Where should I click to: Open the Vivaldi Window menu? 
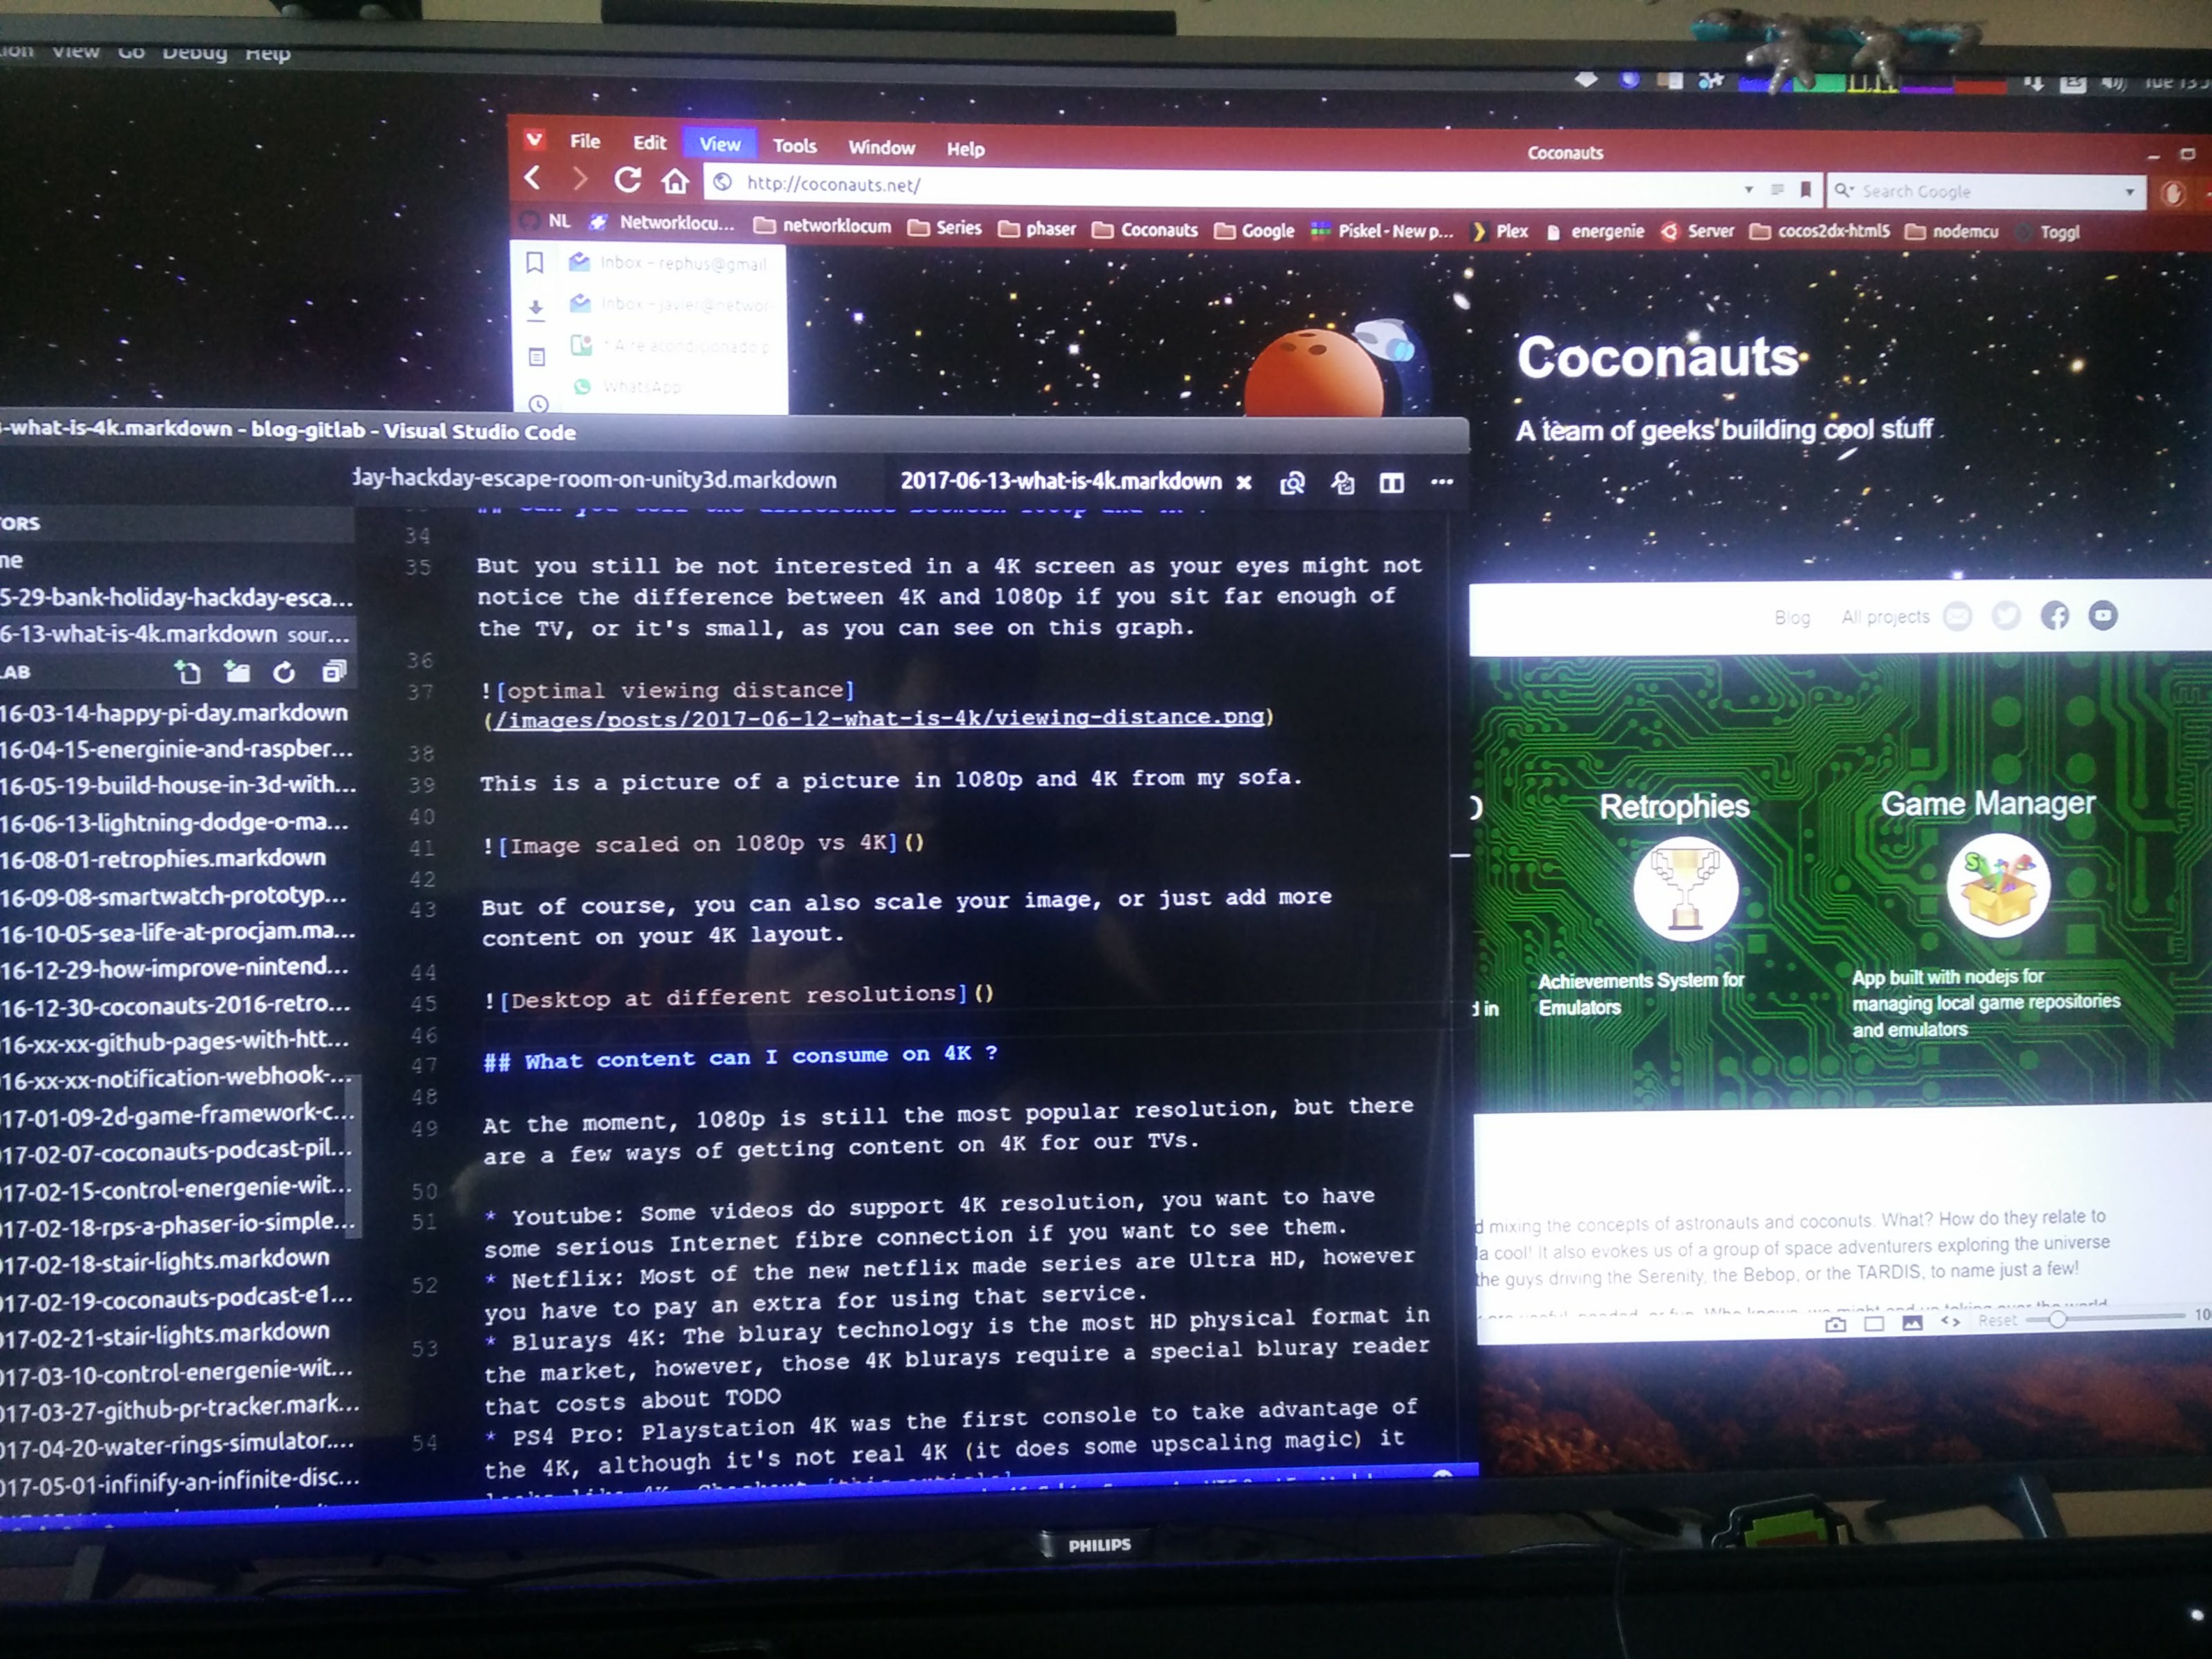(881, 148)
